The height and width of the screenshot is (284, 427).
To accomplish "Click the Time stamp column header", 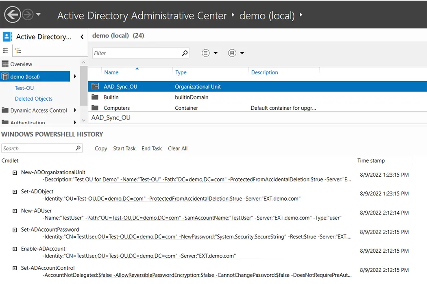I will pyautogui.click(x=371, y=160).
